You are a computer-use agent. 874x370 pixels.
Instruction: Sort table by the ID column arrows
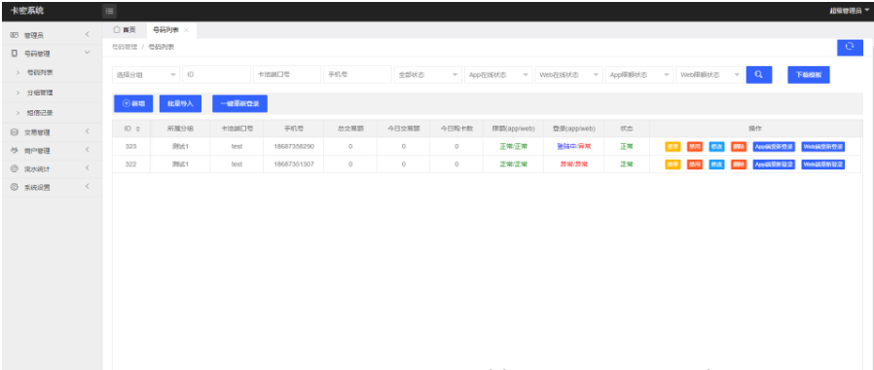[137, 129]
